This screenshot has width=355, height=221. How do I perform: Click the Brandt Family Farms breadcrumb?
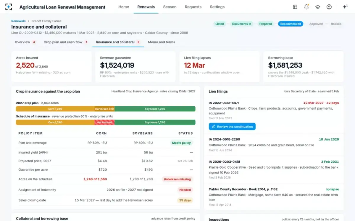(x=46, y=21)
